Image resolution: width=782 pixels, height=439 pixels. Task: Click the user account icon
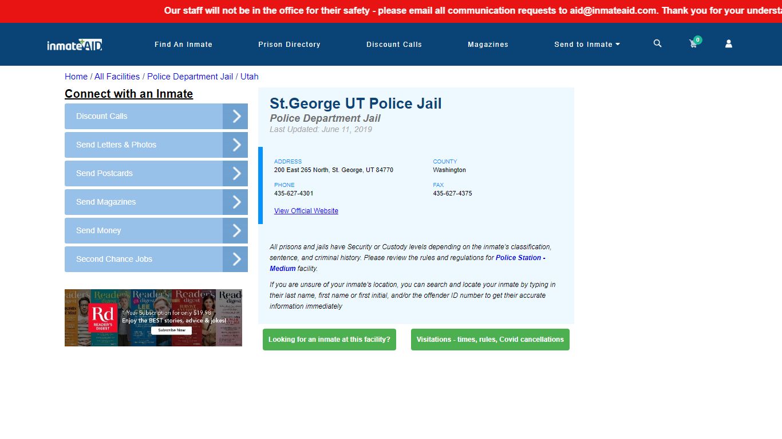(x=729, y=43)
